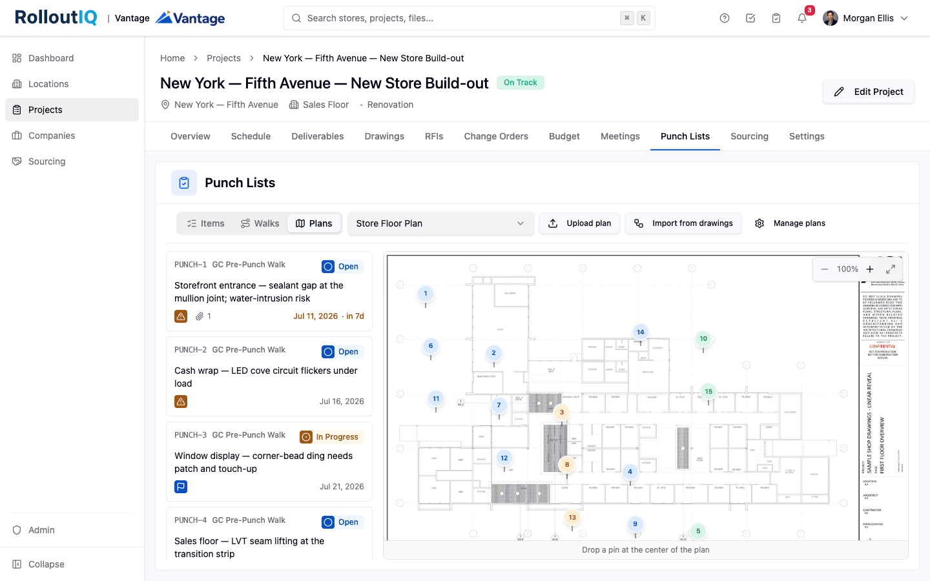This screenshot has width=930, height=581.
Task: Click plan pin number 11
Action: point(436,399)
